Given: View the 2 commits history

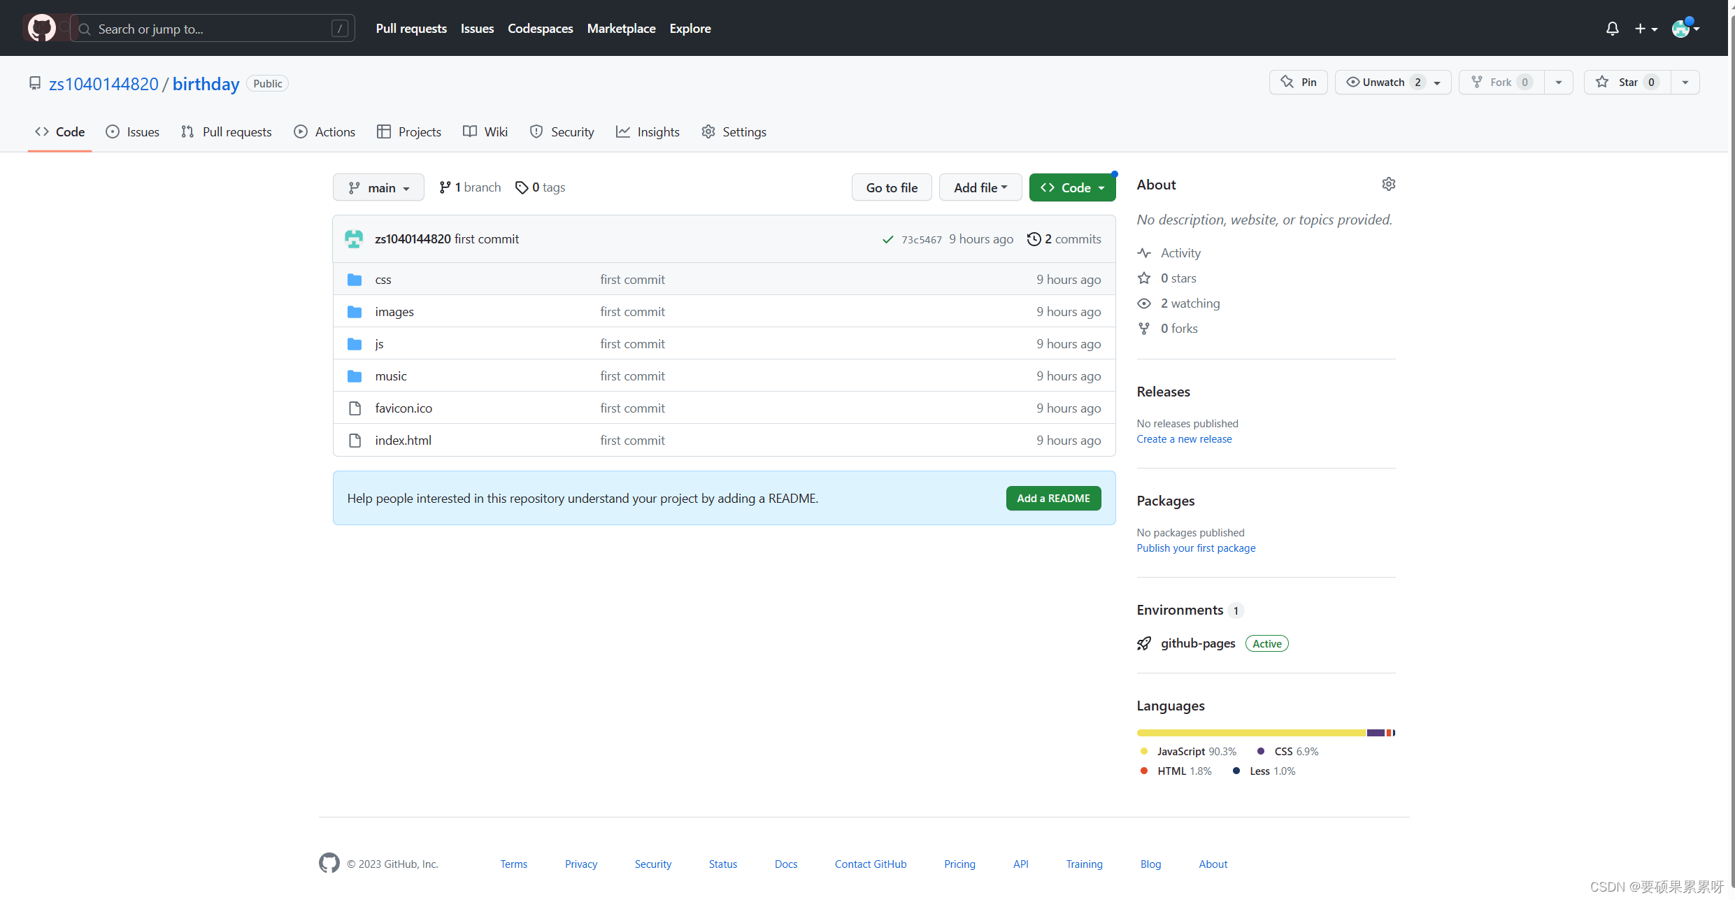Looking at the screenshot, I should point(1064,239).
